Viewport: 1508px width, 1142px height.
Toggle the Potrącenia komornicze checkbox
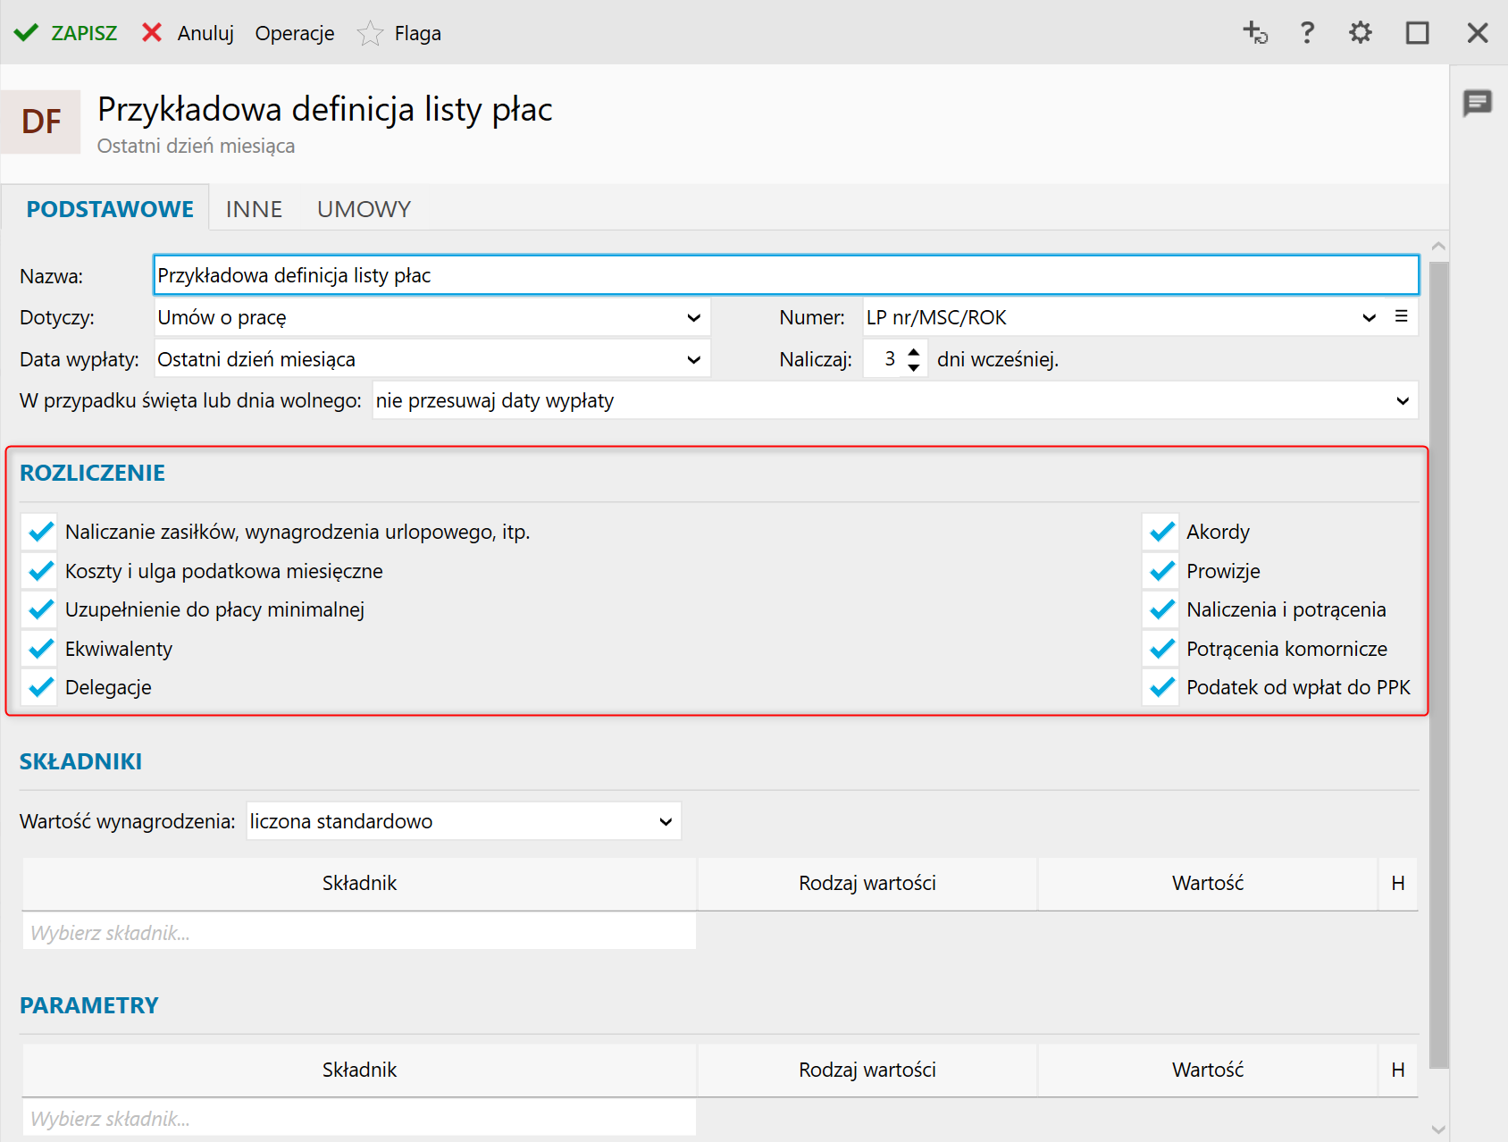click(1161, 649)
